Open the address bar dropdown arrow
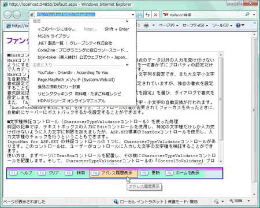Screen dimensions: 260x208 click(x=133, y=14)
